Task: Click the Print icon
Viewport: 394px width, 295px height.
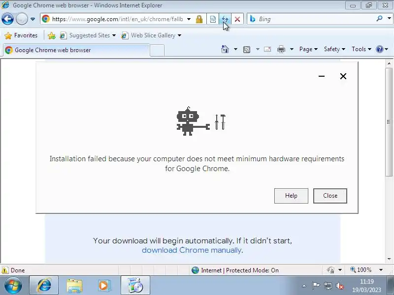Action: (x=281, y=50)
